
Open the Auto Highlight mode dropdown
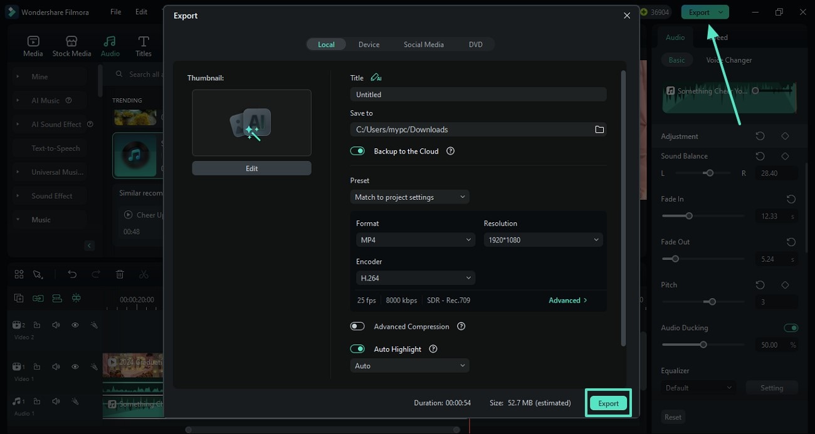[x=409, y=366]
